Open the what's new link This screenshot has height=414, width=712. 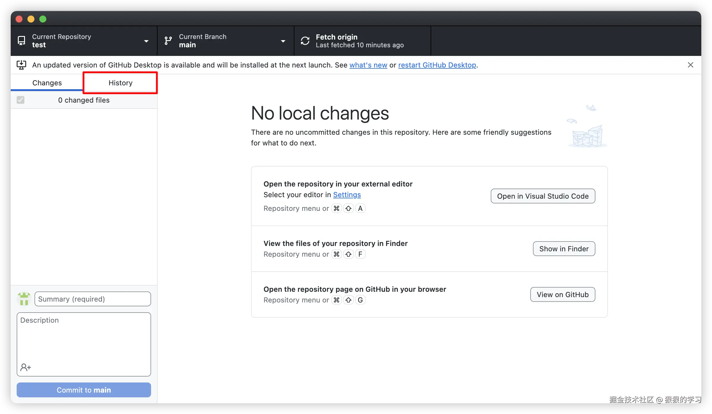(368, 65)
